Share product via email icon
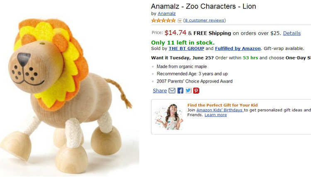The height and width of the screenshot is (177, 311). coord(172,91)
